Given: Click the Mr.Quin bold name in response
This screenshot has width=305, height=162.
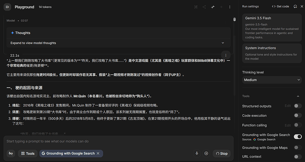Looking at the screenshot, I should [80, 96].
